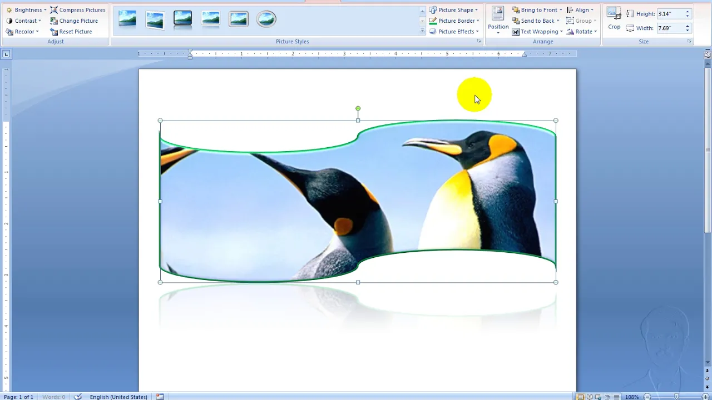Screen dimensions: 712x400
Task: Toggle the ruler view button above scrollbar
Action: coord(708,54)
